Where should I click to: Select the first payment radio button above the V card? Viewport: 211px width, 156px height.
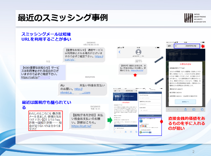pyautogui.click(x=140, y=119)
